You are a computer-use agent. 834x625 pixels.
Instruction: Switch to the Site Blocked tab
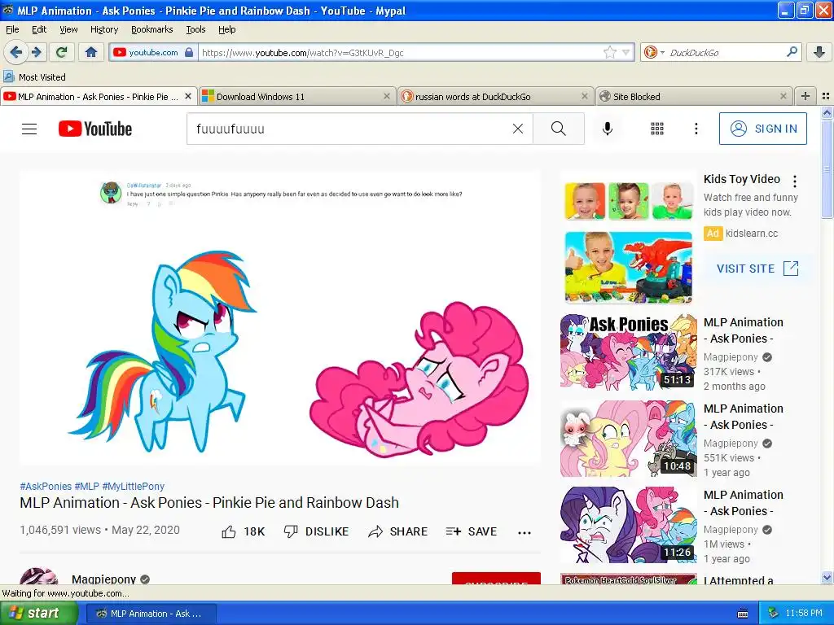tap(694, 96)
